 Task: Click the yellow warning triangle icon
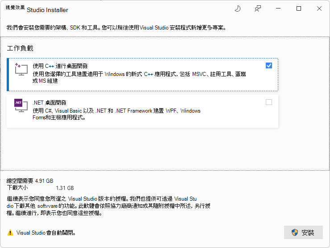pyautogui.click(x=10, y=232)
